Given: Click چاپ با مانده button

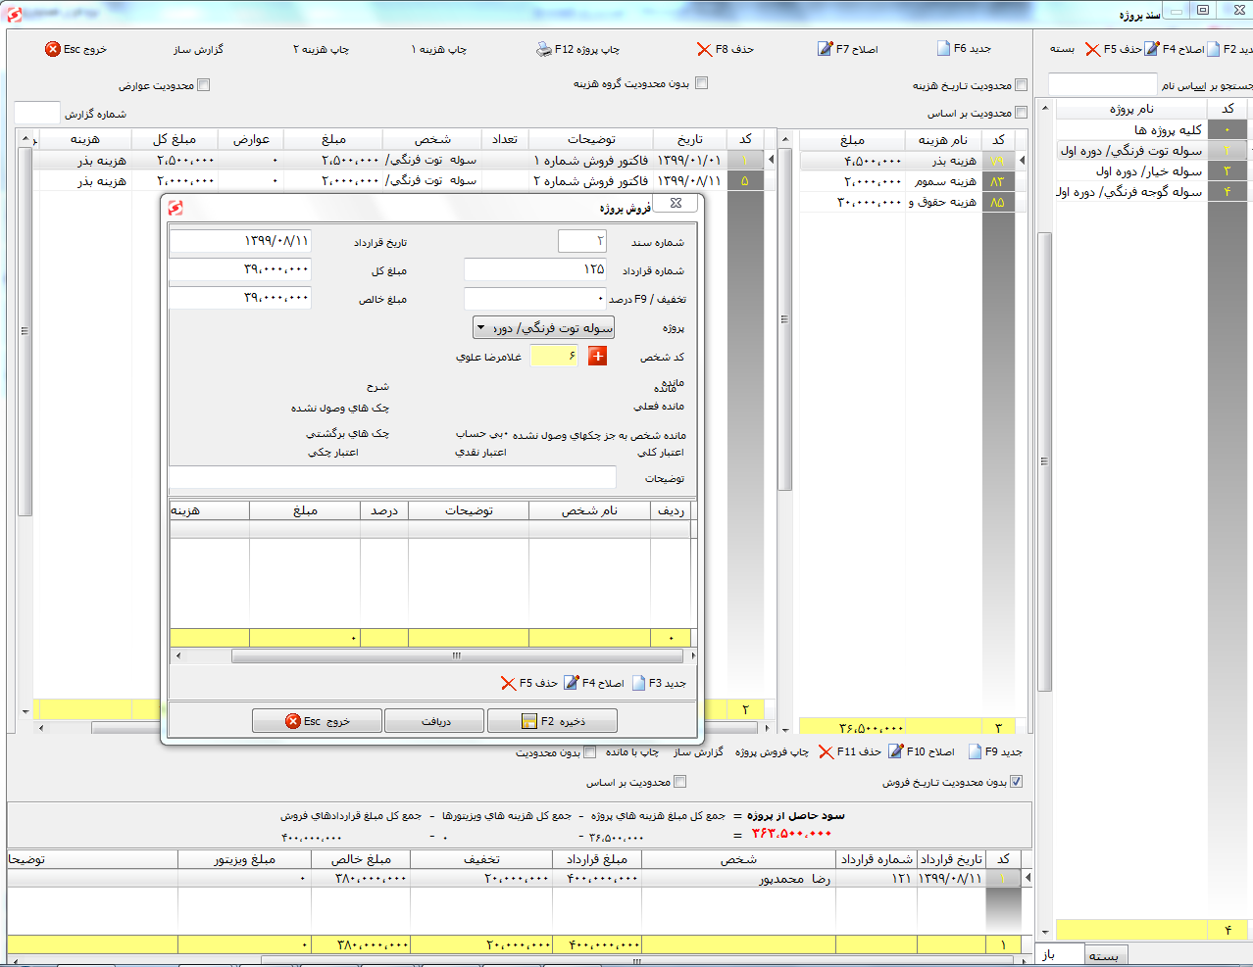Looking at the screenshot, I should [x=631, y=752].
